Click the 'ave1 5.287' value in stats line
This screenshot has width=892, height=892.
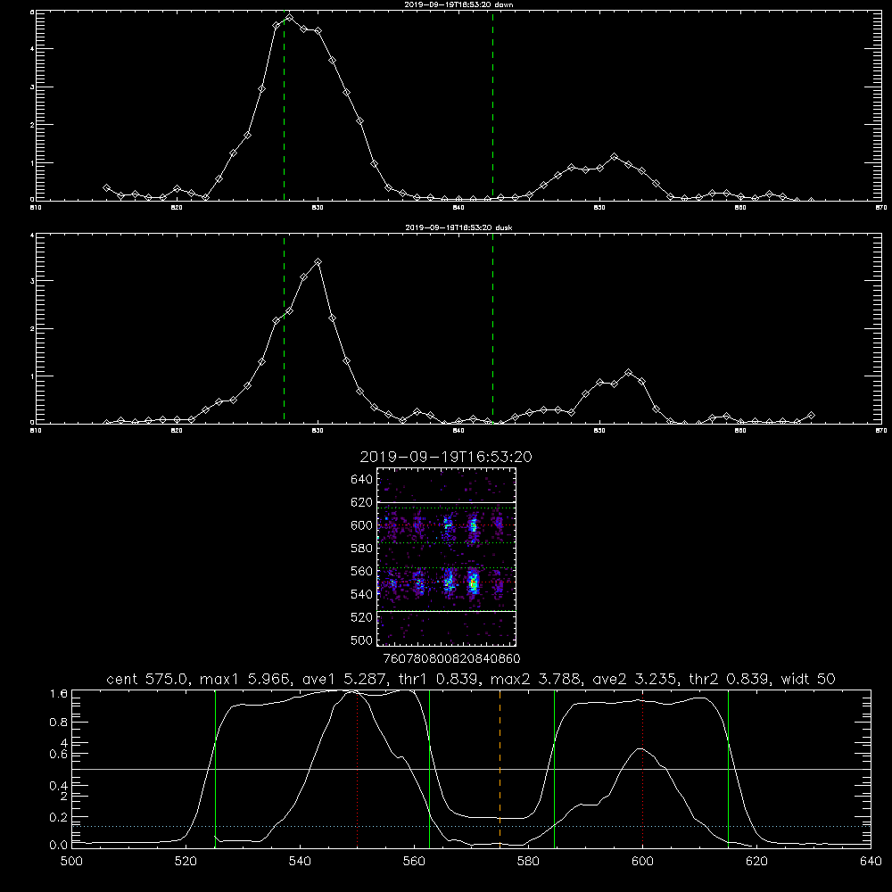click(x=348, y=679)
